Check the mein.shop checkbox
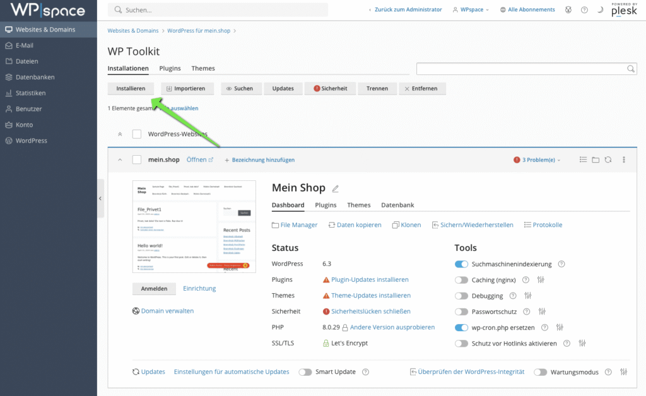The height and width of the screenshot is (396, 646). point(137,160)
